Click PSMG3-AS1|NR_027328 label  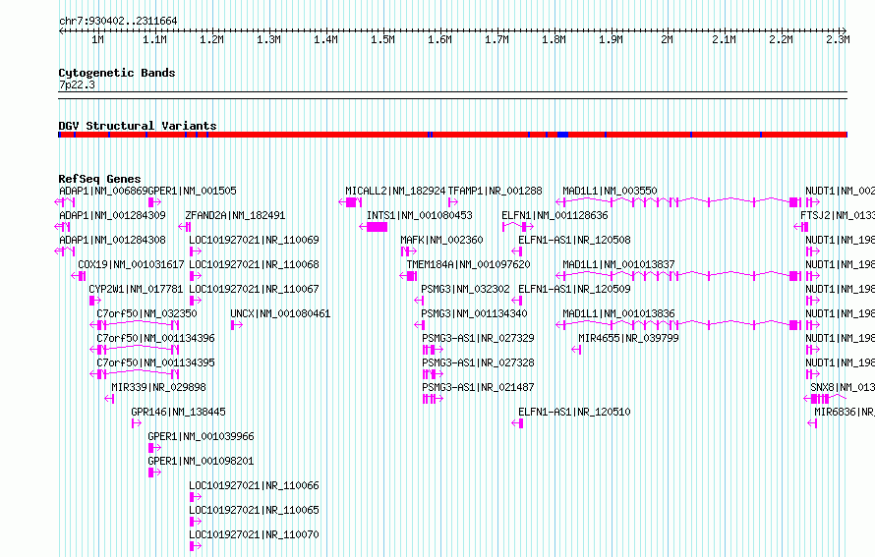478,362
